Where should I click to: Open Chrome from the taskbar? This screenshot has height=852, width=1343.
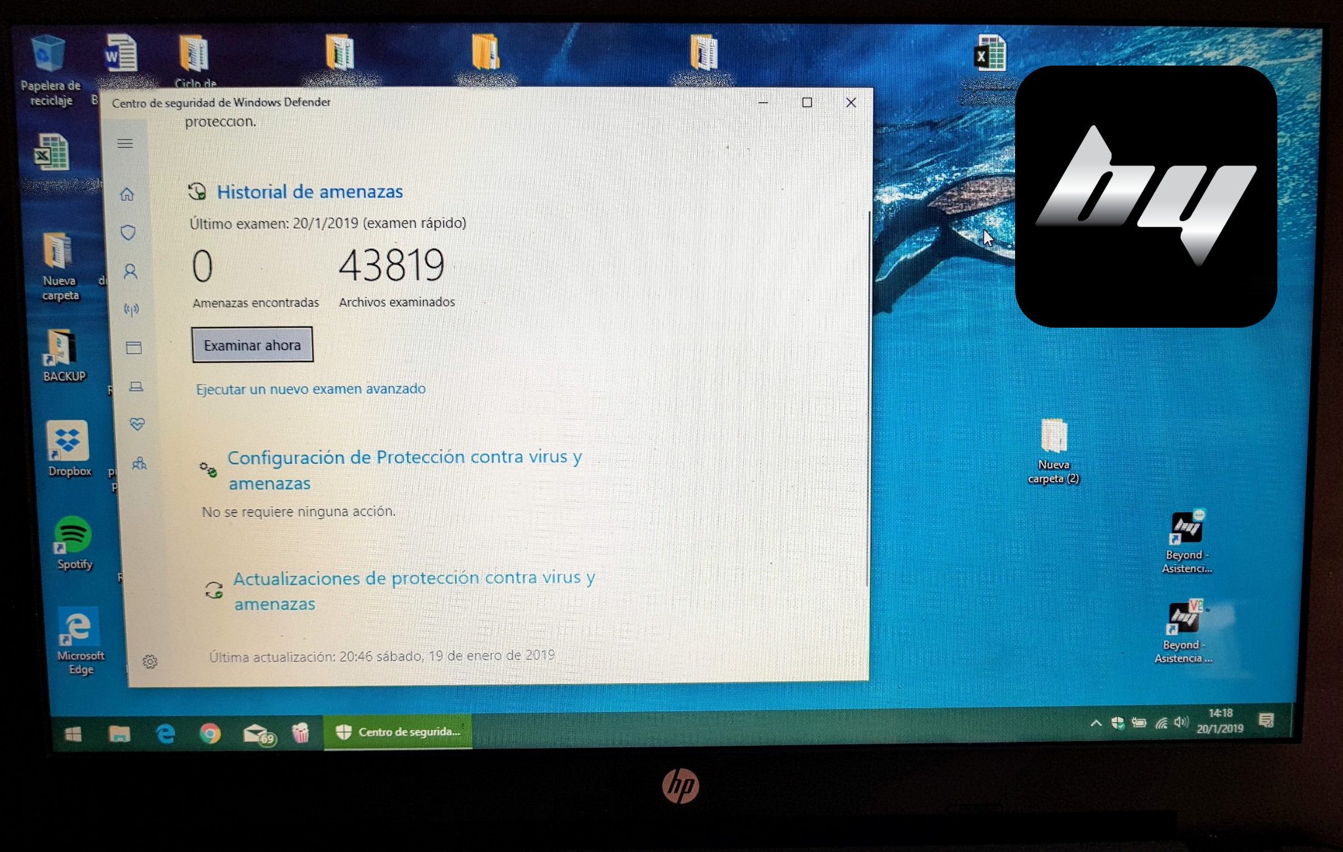pyautogui.click(x=210, y=733)
